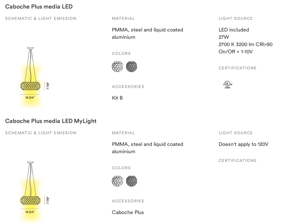The height and width of the screenshot is (223, 287).
Task: Click the "LED included" light source text
Action: click(x=234, y=30)
